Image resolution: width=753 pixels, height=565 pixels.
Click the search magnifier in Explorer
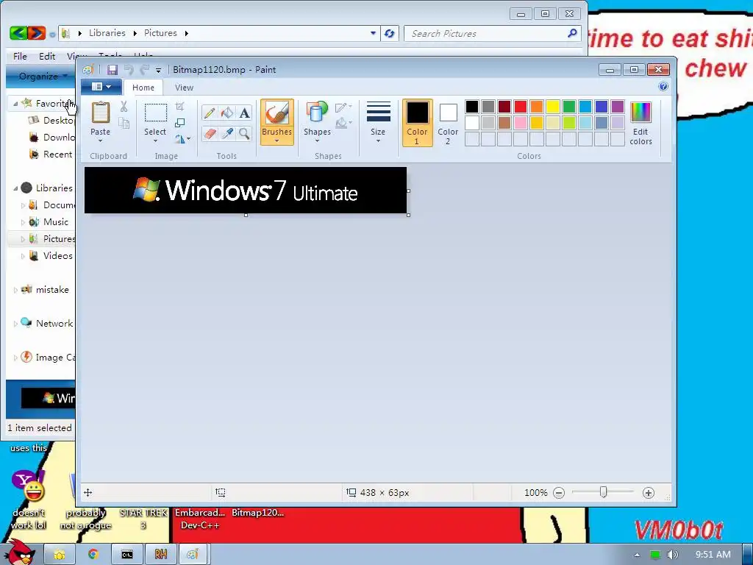pos(572,33)
